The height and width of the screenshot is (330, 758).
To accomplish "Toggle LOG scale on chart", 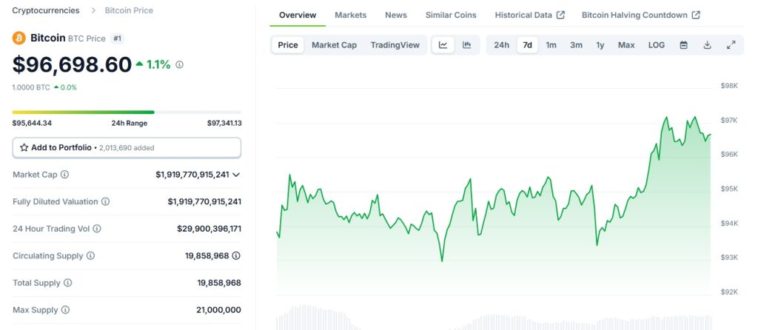I will (657, 45).
